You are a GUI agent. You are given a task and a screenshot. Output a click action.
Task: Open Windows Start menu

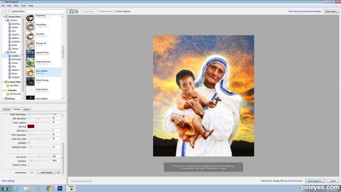pyautogui.click(x=5, y=188)
